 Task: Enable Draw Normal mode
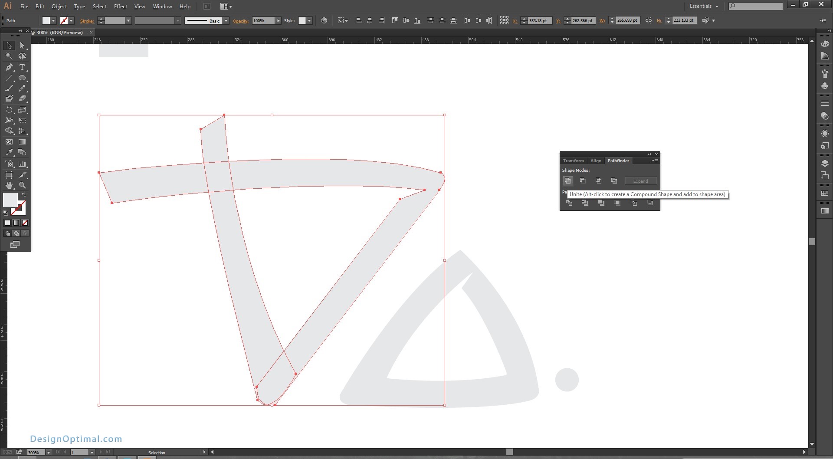click(x=7, y=233)
